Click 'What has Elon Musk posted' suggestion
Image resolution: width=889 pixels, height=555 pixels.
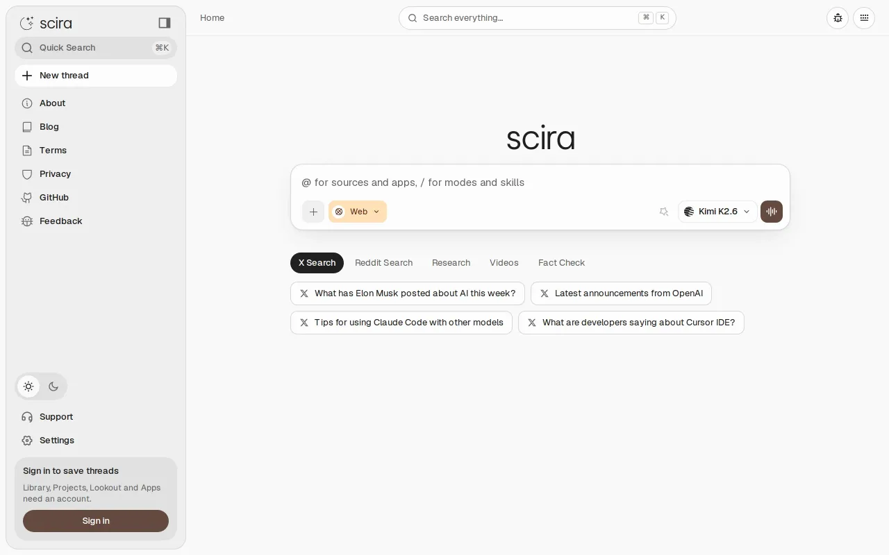408,293
